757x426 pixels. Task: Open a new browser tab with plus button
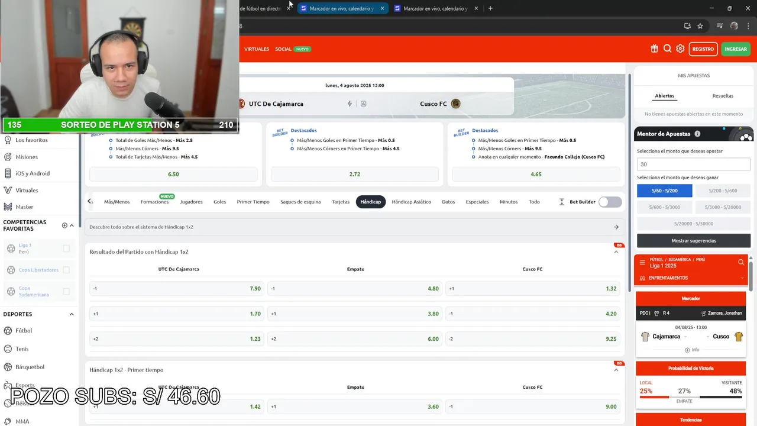490,8
